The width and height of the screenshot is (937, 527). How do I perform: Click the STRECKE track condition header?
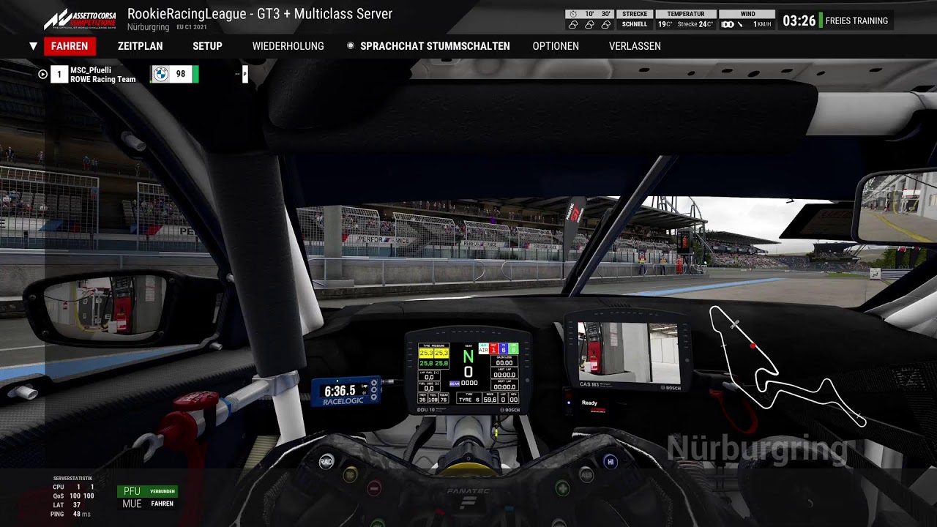634,14
